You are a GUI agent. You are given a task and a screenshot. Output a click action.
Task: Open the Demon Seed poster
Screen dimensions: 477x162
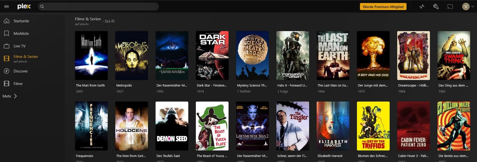pyautogui.click(x=172, y=126)
